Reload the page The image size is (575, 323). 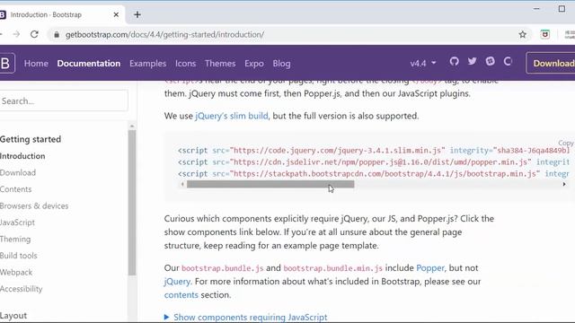click(x=34, y=34)
